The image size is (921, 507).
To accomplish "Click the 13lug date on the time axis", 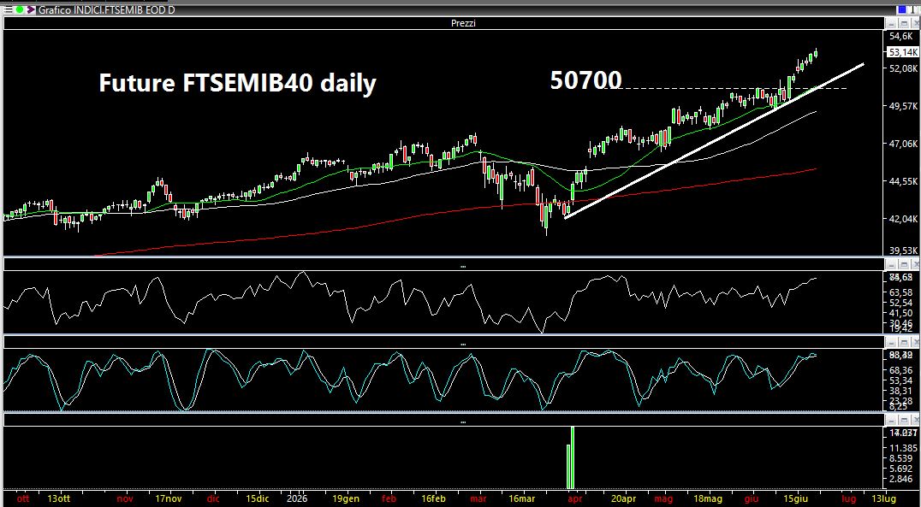I will tap(884, 498).
